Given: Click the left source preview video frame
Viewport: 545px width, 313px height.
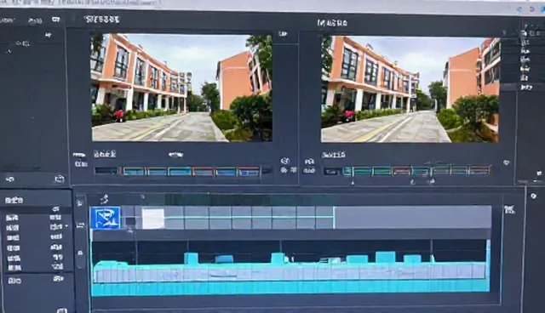Looking at the screenshot, I should (x=181, y=88).
